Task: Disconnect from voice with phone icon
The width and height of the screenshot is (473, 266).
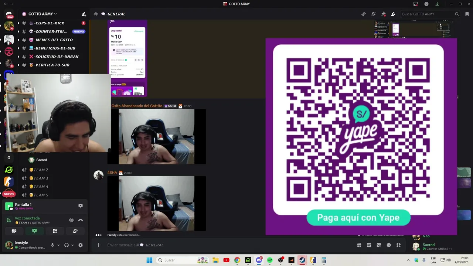Action: click(81, 220)
